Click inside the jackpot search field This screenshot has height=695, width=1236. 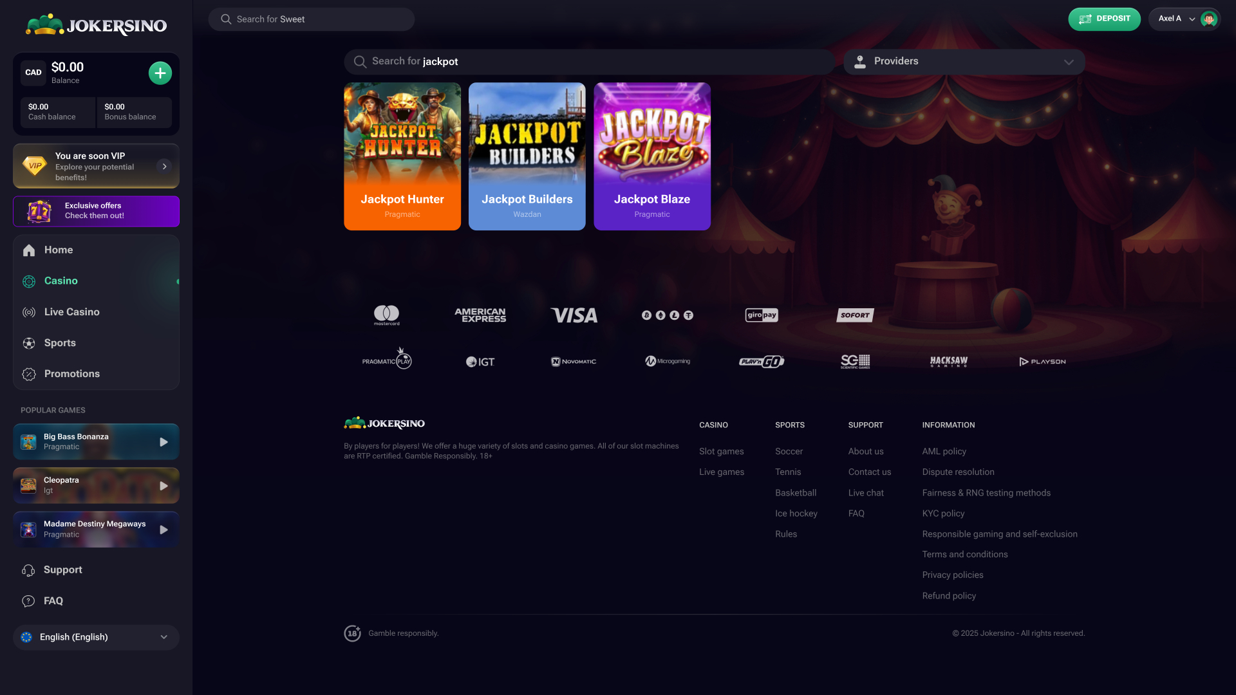[x=590, y=61]
